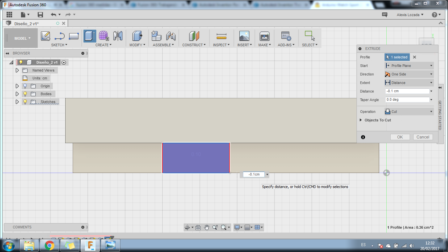Select the Measure ruler icon
The width and height of the screenshot is (448, 252).
(222, 36)
